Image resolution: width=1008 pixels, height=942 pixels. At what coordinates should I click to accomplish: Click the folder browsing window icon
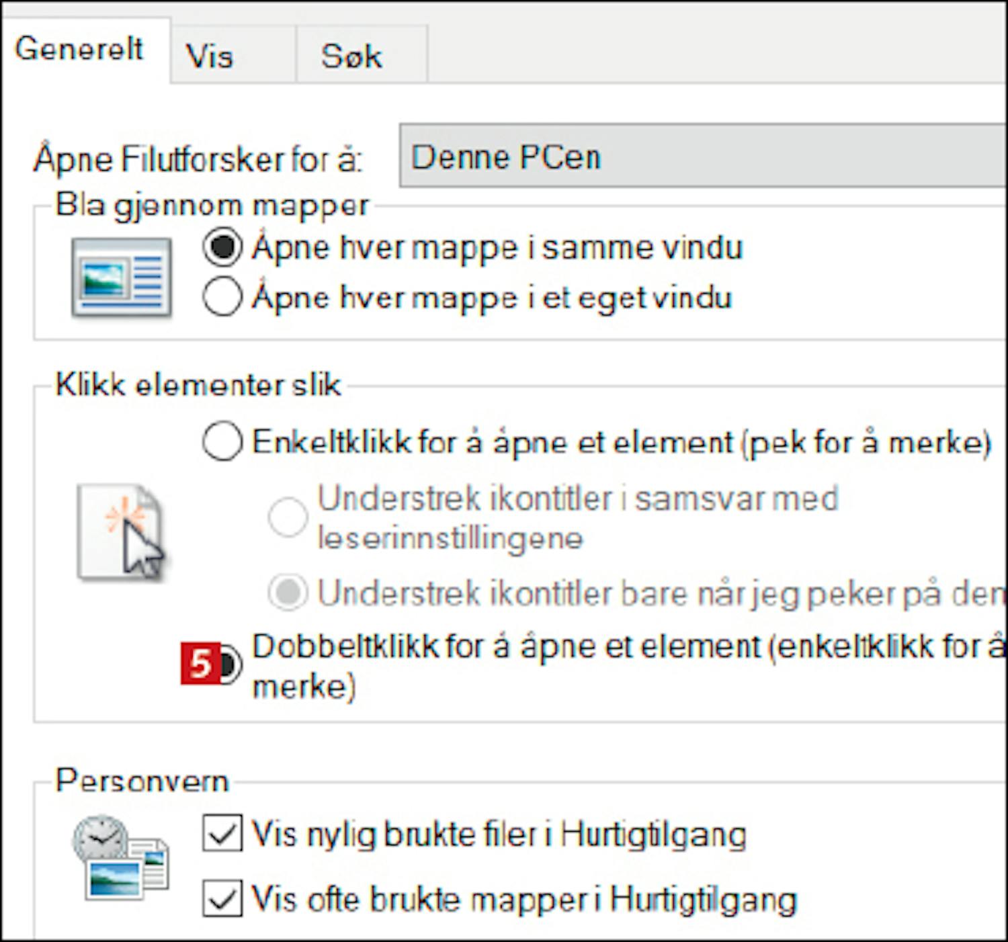point(122,277)
